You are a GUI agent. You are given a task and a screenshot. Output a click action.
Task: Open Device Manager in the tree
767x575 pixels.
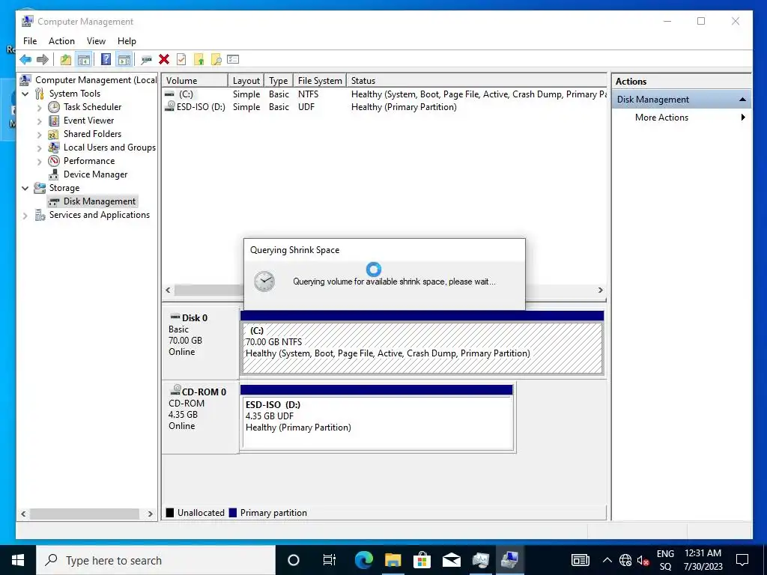point(95,174)
